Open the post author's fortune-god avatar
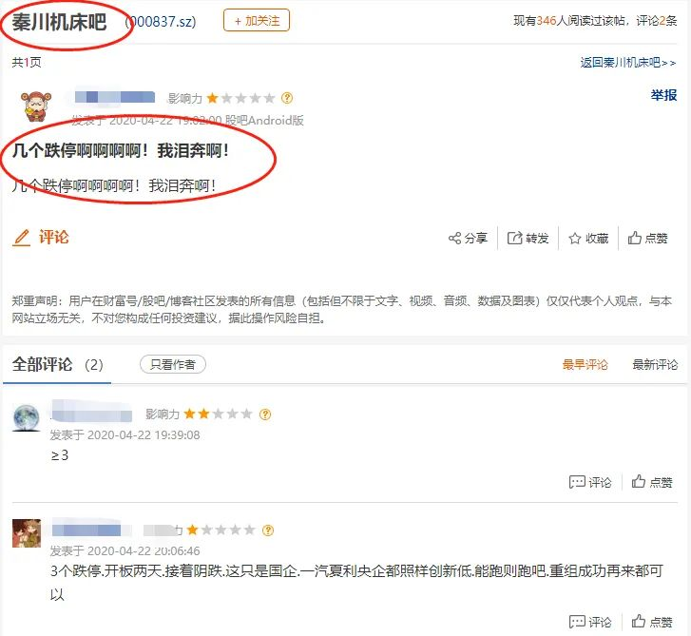This screenshot has width=691, height=636. click(36, 106)
